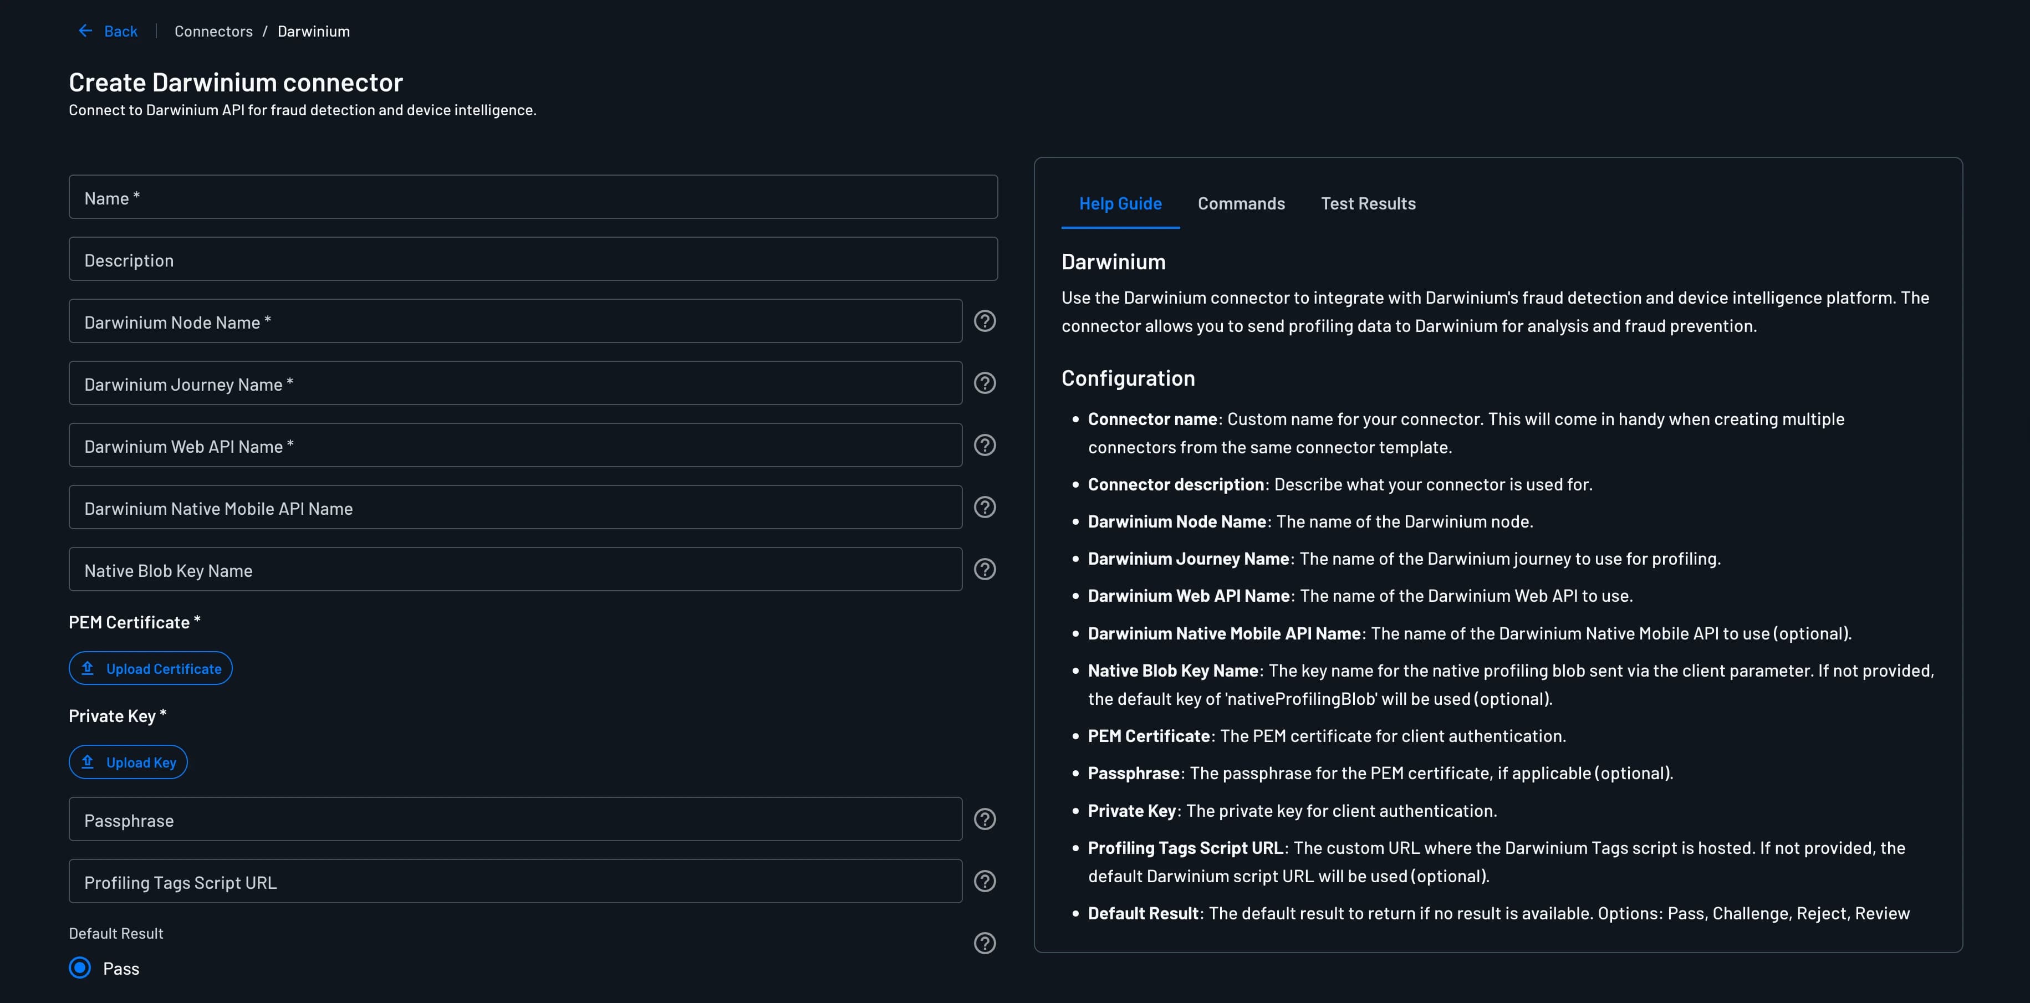Open help for Profiling Tags Script URL
The width and height of the screenshot is (2030, 1003).
pos(985,881)
